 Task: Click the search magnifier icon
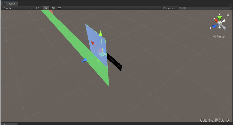point(180,8)
